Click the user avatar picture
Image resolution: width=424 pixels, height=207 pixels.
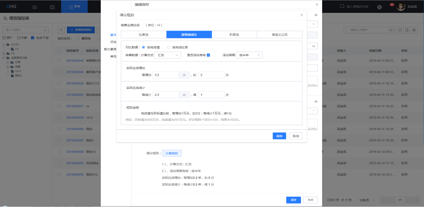[x=401, y=7]
